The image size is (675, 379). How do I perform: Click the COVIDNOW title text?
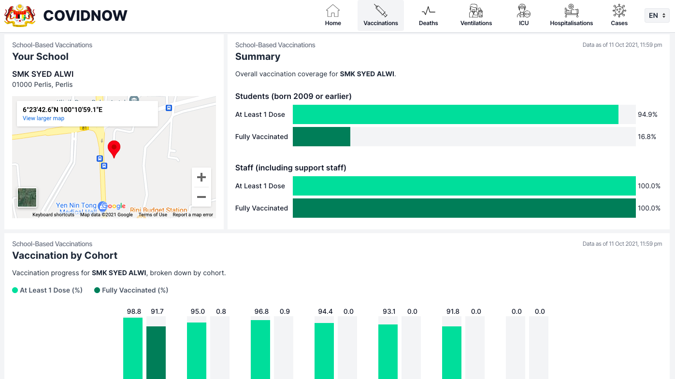85,15
